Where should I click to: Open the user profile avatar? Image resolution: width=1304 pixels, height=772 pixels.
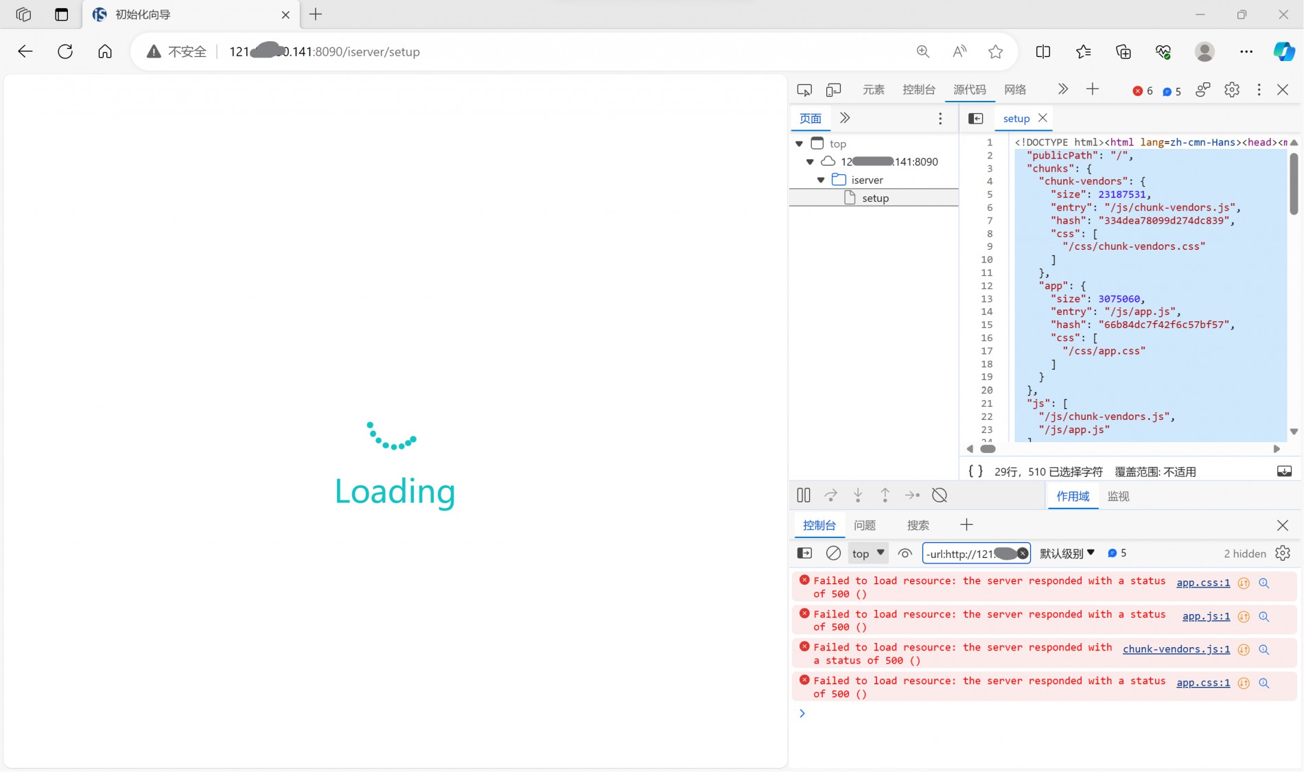[1204, 51]
